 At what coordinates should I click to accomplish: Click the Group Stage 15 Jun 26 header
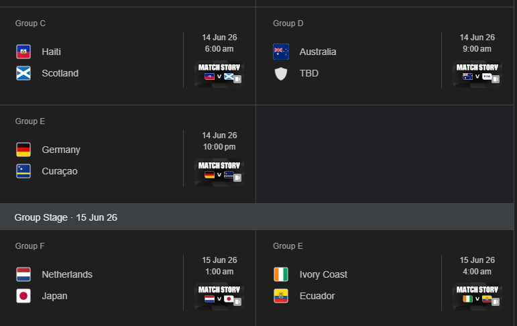66,217
